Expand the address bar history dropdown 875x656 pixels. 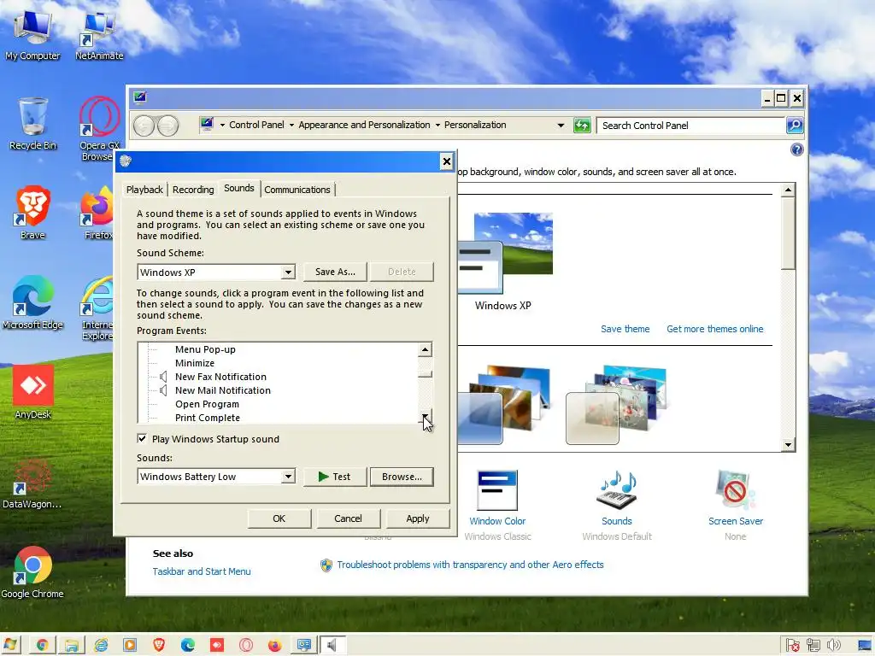click(561, 126)
